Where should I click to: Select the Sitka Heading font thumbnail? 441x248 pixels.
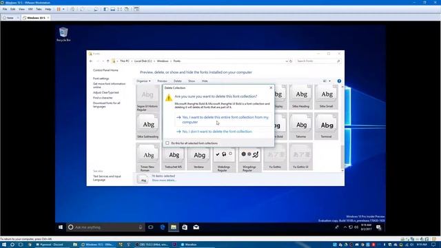pyautogui.click(x=300, y=96)
